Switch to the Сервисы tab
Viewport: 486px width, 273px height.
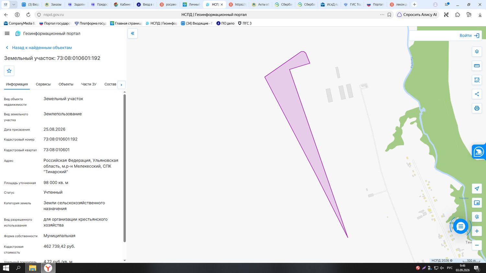[x=43, y=84]
